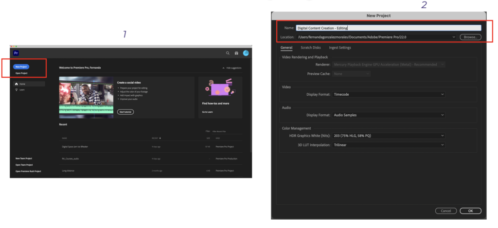Click the blue New Project button
This screenshot has width=498, height=228.
tap(21, 67)
